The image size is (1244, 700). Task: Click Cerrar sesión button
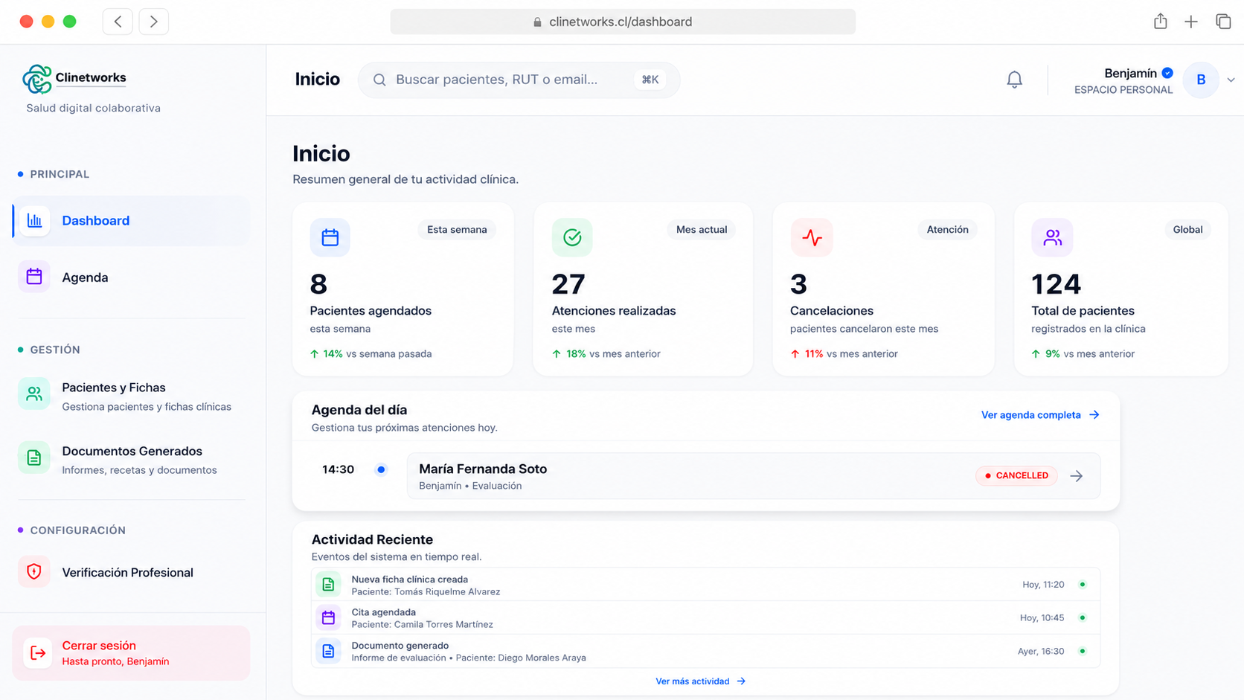pyautogui.click(x=131, y=653)
